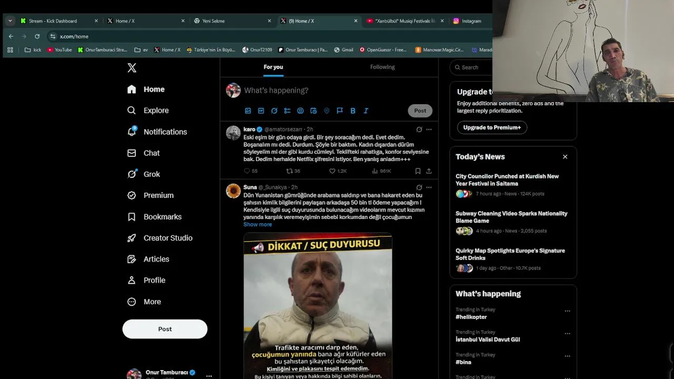This screenshot has width=674, height=379.
Task: Open options for İstanbul Valisi Davut Gül trend
Action: coord(567,334)
